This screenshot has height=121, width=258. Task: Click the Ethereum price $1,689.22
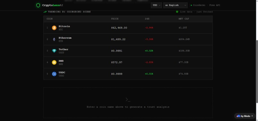click(x=118, y=39)
